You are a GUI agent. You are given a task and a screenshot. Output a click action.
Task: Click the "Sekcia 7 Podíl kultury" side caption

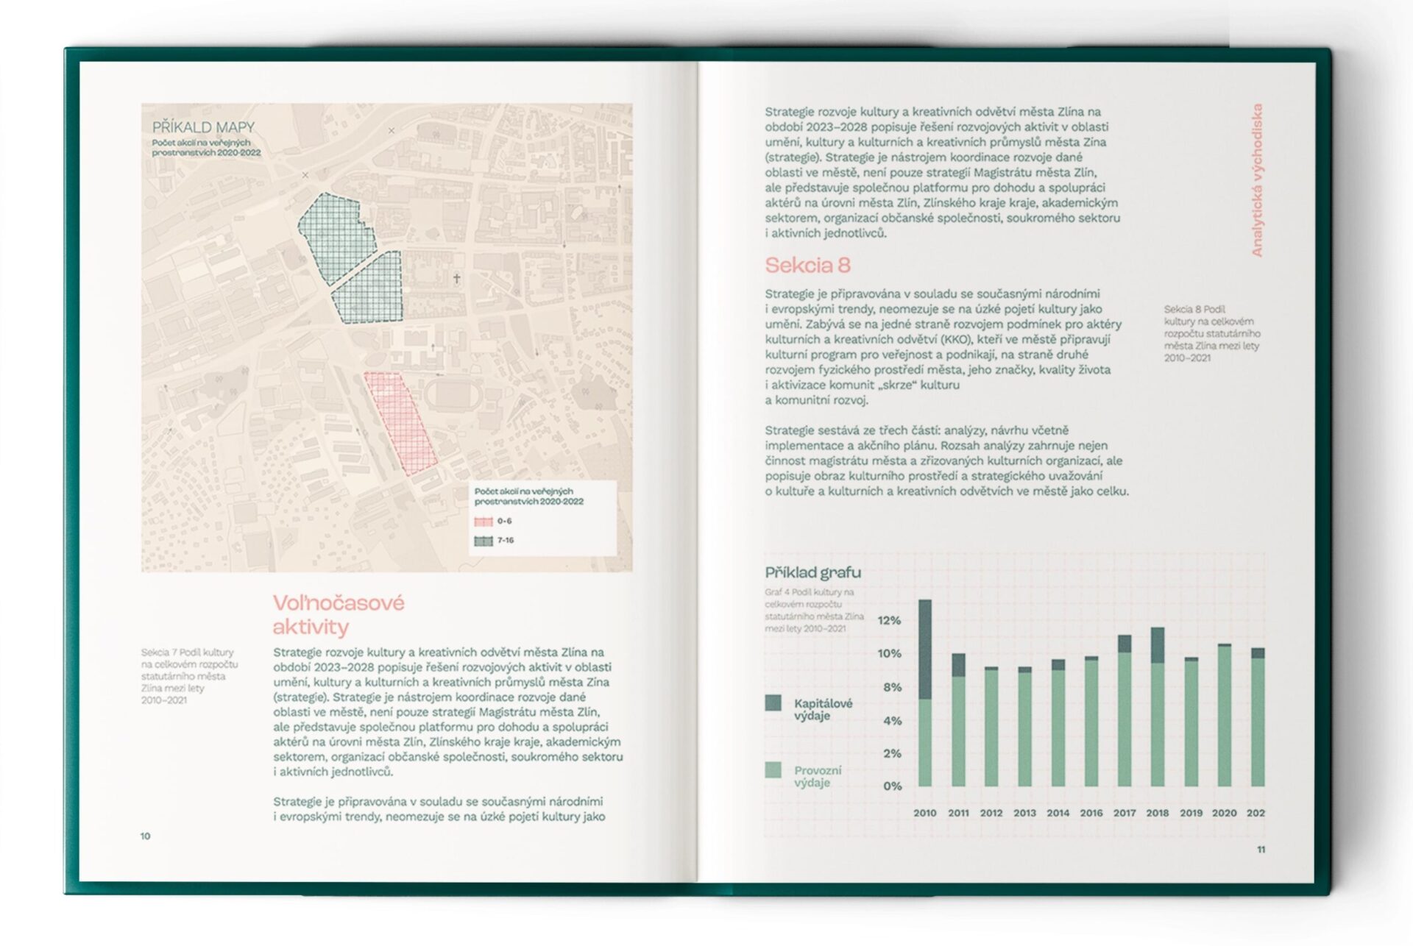(x=189, y=676)
